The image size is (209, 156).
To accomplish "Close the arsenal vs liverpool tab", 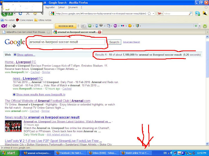I will [99, 32].
